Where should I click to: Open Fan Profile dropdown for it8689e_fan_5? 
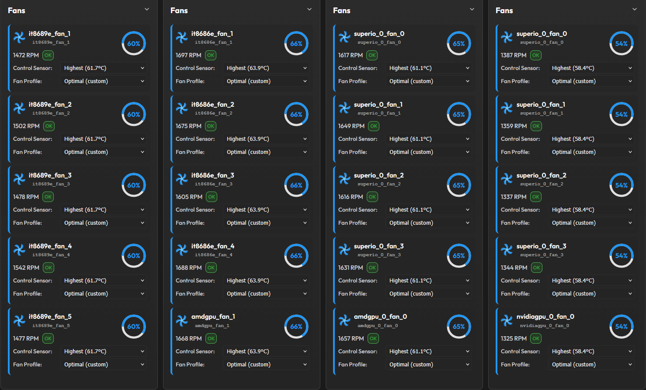click(x=104, y=365)
